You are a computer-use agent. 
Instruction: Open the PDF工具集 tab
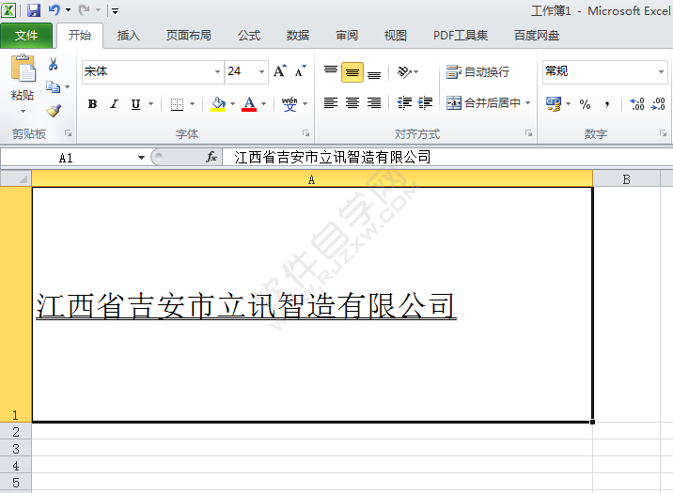(x=461, y=36)
